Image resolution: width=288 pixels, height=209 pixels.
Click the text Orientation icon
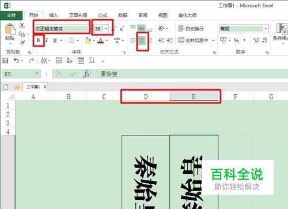[161, 29]
